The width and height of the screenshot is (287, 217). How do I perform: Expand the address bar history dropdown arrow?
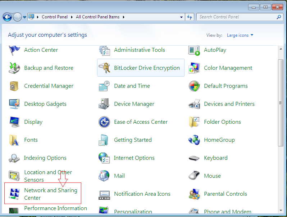point(181,17)
